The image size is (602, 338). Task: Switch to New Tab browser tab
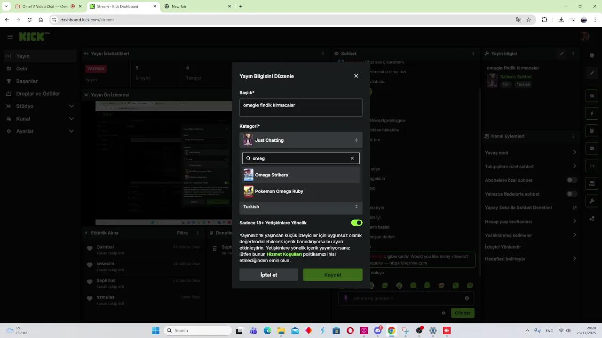click(x=198, y=7)
